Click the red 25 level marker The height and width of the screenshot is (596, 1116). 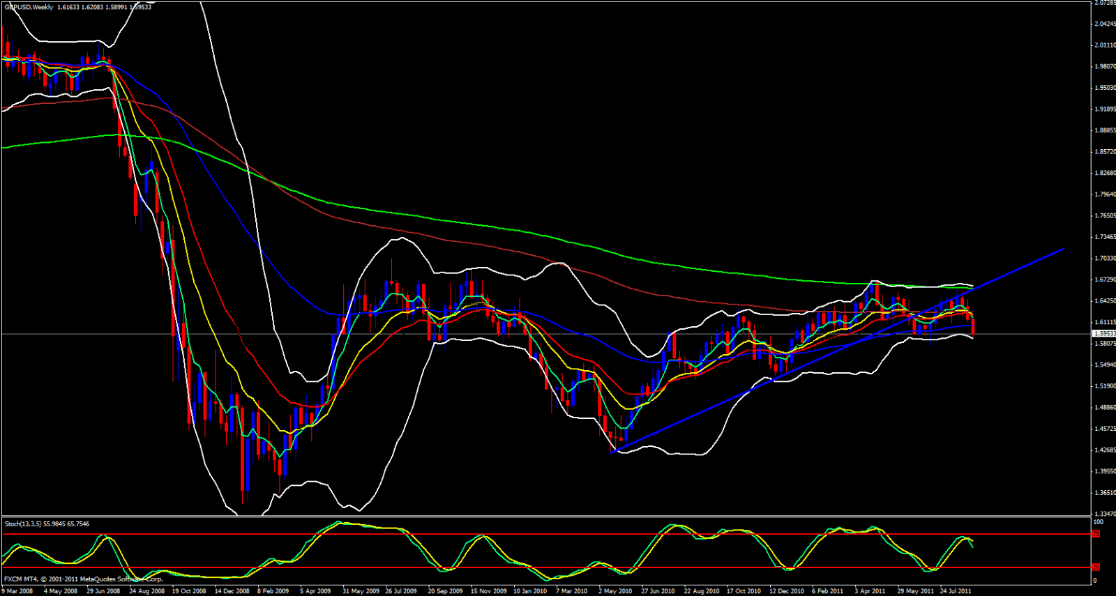[1096, 567]
